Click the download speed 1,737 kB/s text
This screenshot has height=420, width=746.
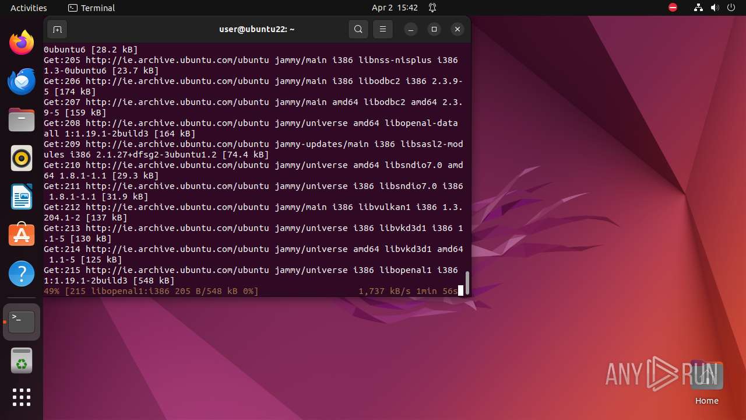point(385,290)
